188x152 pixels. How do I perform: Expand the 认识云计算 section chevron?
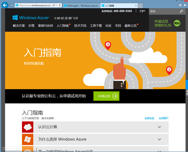point(159,127)
